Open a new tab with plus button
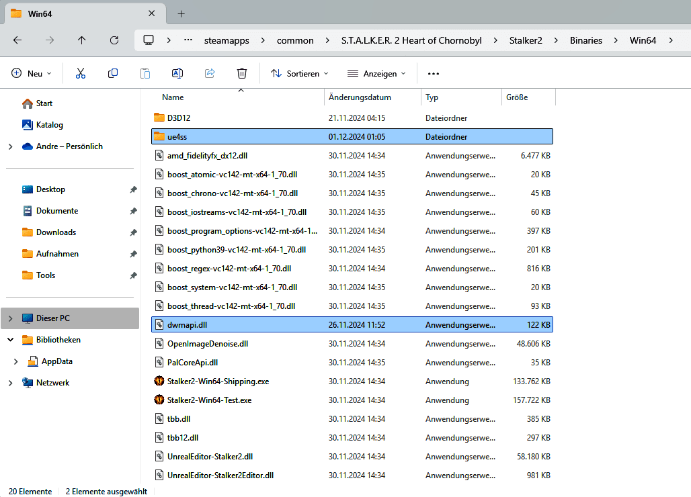Viewport: 691px width, 497px height. tap(181, 14)
